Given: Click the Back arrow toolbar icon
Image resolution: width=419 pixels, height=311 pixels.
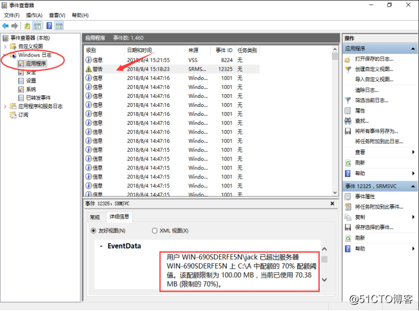Looking at the screenshot, I should pyautogui.click(x=5, y=26).
